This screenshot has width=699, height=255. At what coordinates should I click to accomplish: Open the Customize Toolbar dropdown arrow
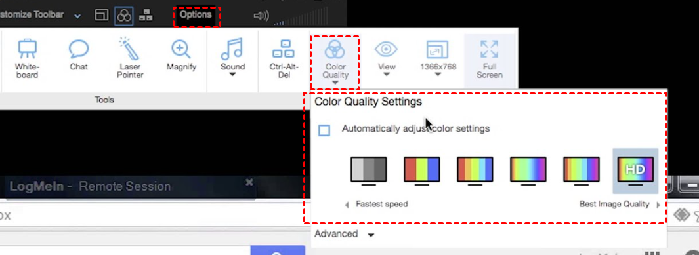tap(77, 16)
